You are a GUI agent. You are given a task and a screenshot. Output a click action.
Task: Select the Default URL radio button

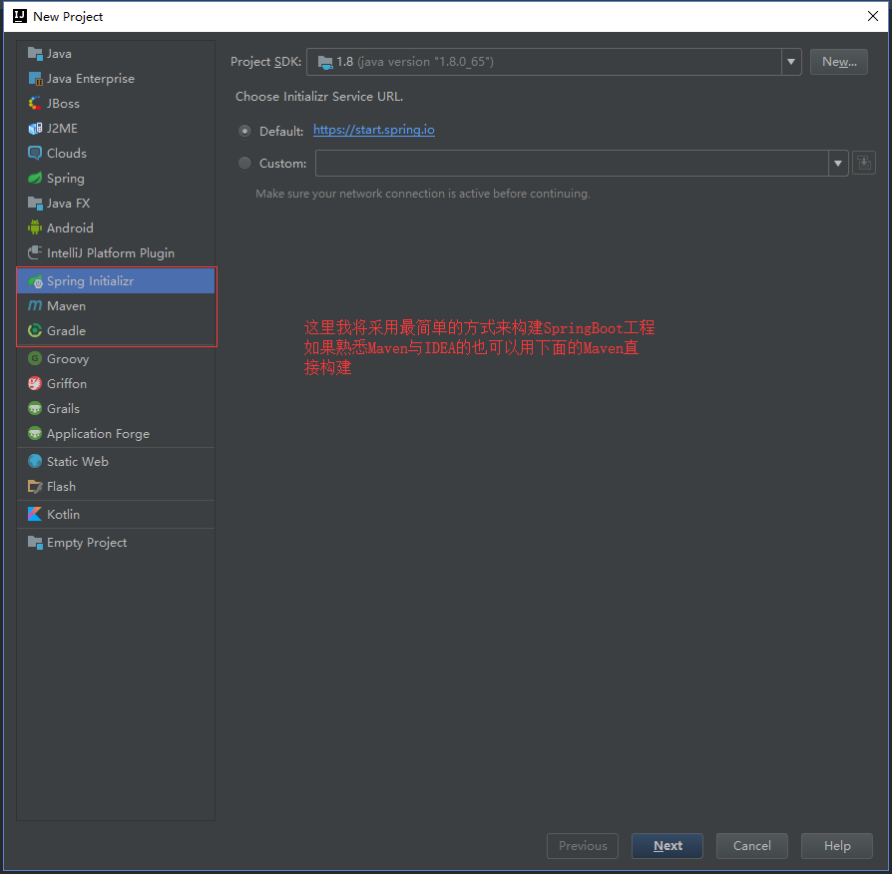click(245, 131)
